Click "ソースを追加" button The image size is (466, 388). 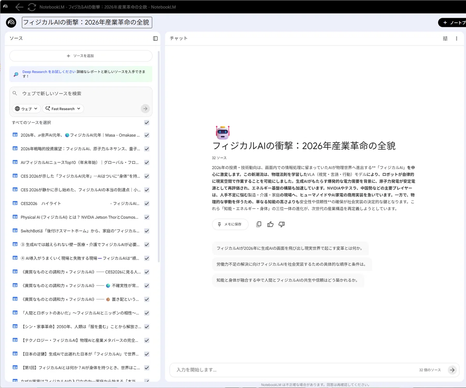click(81, 56)
